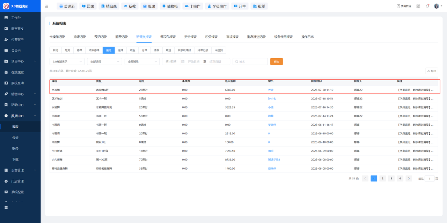Open the 会员卡 sidebar item
This screenshot has width=447, height=223.
pos(16,50)
